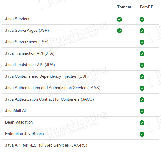The width and height of the screenshot is (161, 152).
Task: Select the 'Bean Validation' row label
Action: 19,122
